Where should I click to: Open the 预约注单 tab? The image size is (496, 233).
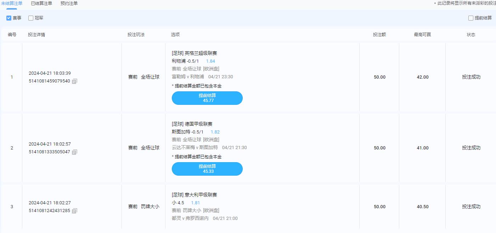click(69, 4)
